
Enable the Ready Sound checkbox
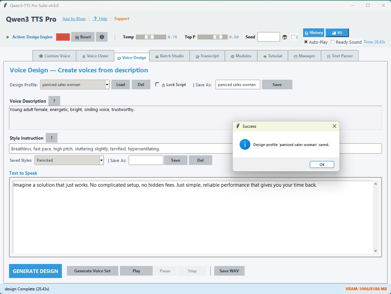point(333,42)
